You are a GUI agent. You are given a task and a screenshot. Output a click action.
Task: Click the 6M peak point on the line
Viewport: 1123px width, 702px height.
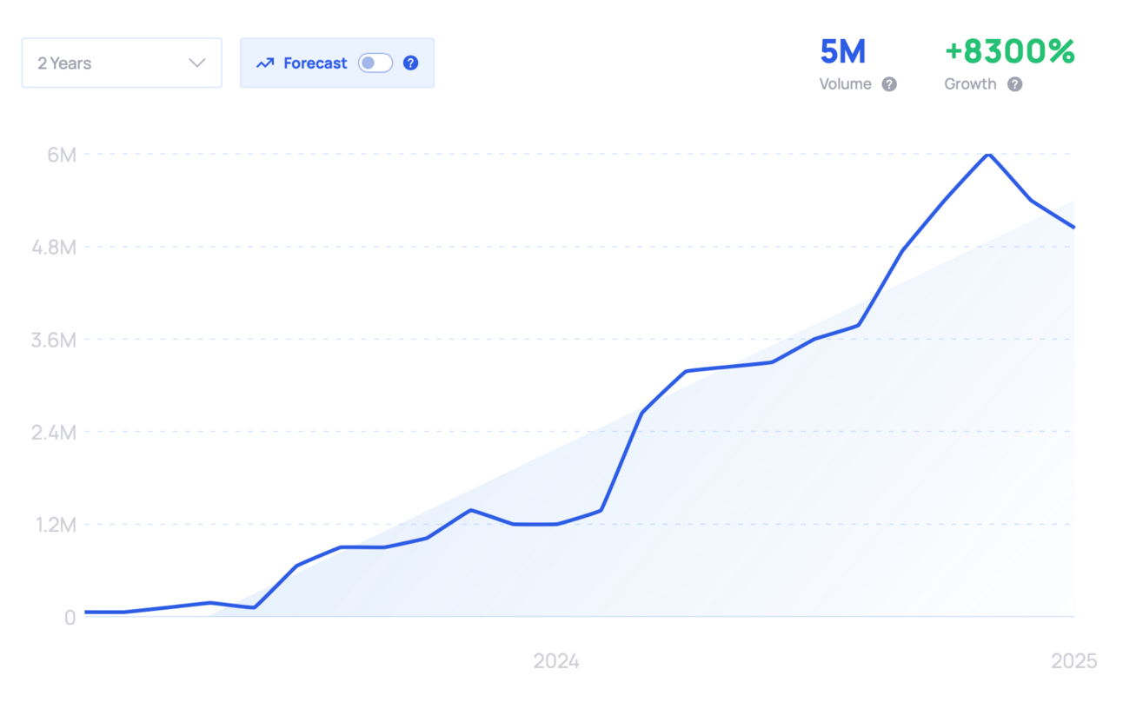(987, 154)
